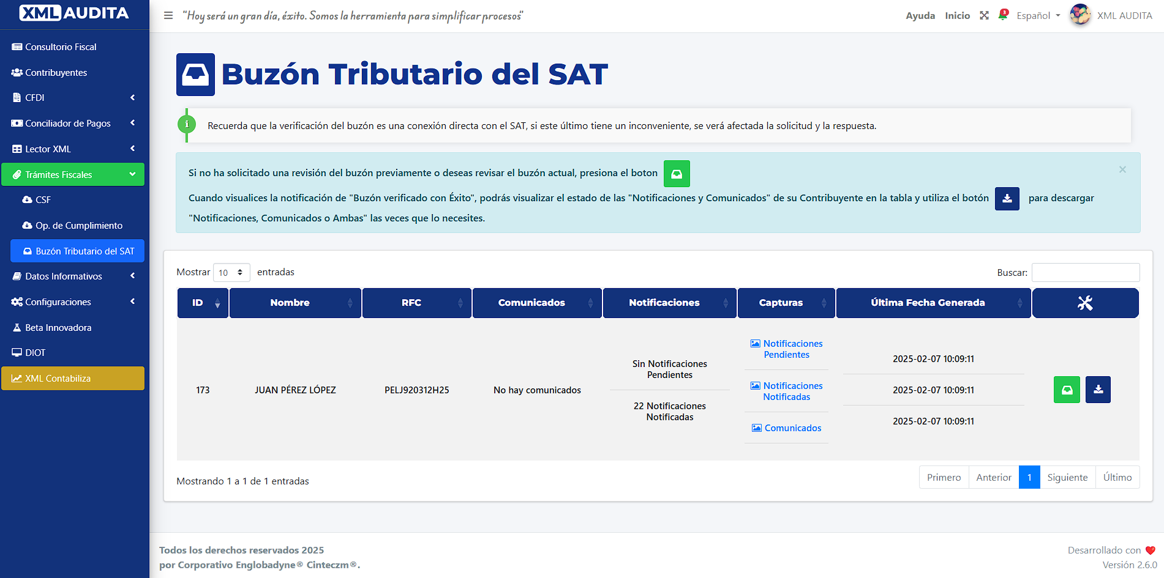Expand Conciliador de Pagos menu
This screenshot has height=578, width=1164.
coord(73,123)
